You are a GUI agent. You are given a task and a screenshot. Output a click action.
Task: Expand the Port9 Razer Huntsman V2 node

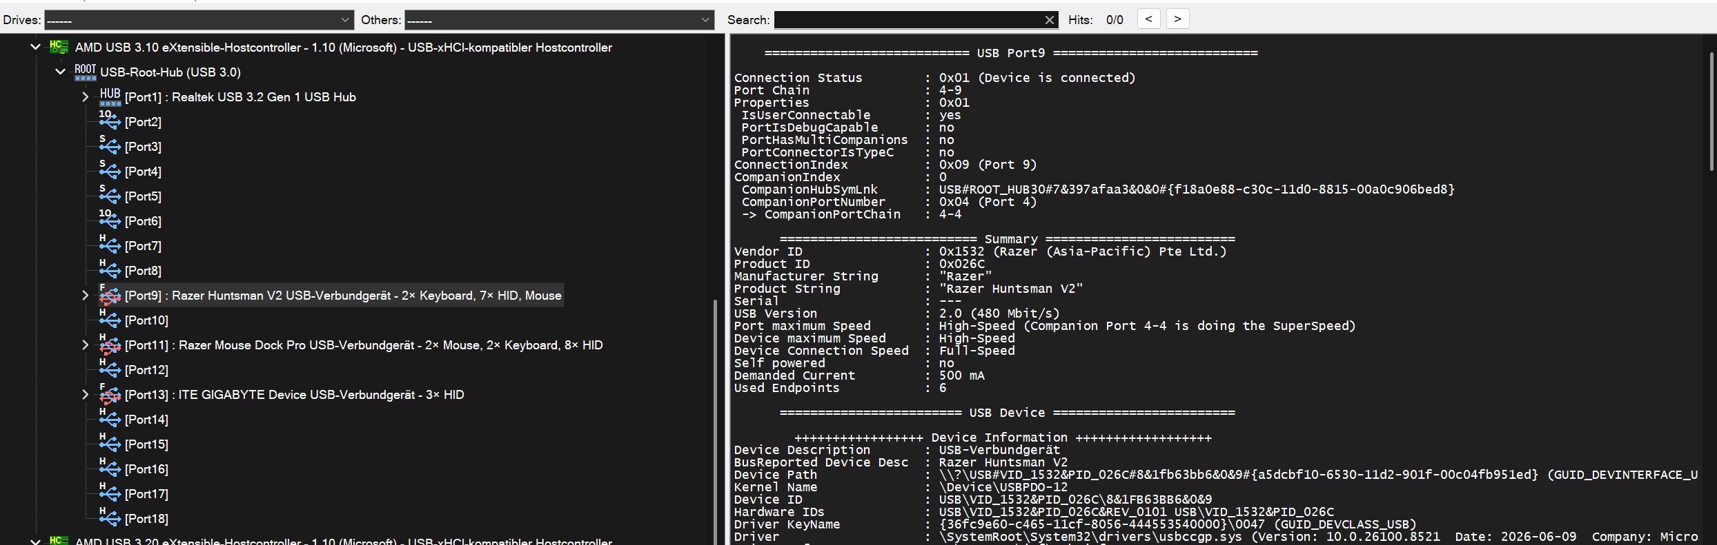pyautogui.click(x=85, y=295)
